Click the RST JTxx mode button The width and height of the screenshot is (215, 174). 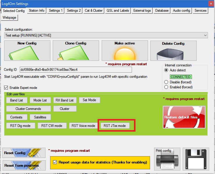pos(115,126)
